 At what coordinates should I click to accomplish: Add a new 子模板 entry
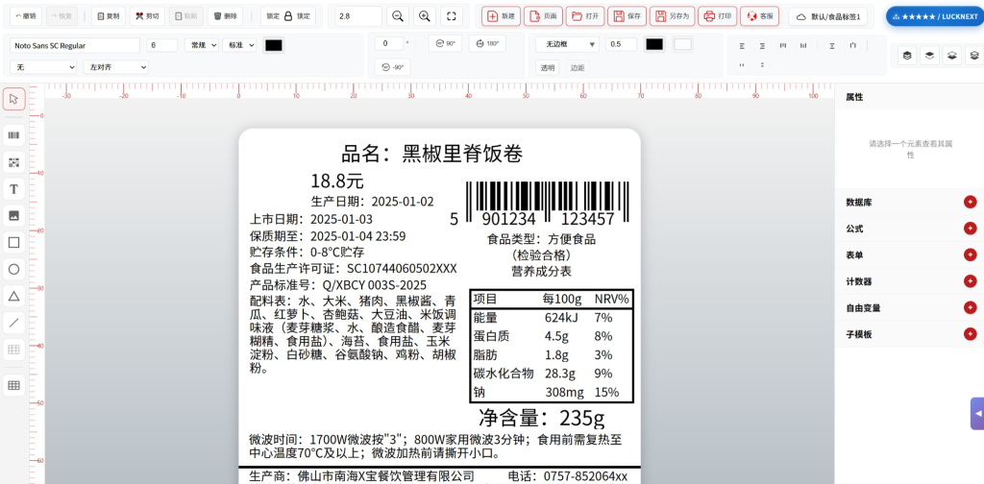pyautogui.click(x=971, y=334)
